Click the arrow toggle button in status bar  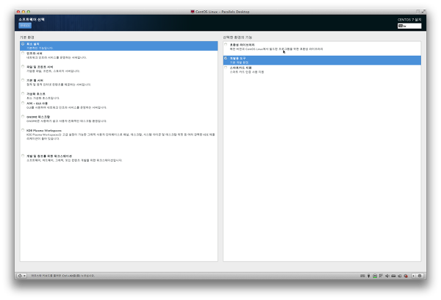click(x=413, y=276)
